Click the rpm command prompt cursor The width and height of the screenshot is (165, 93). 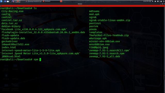[40, 59]
